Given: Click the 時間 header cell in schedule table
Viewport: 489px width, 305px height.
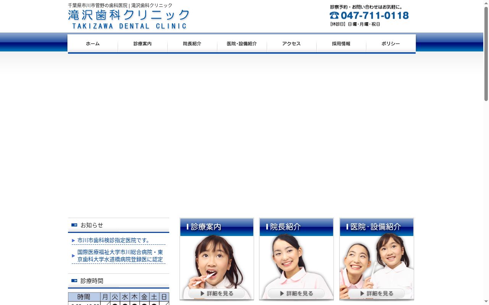Looking at the screenshot, I should [84, 297].
